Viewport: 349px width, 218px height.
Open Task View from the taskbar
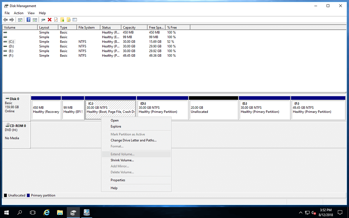coord(33,212)
